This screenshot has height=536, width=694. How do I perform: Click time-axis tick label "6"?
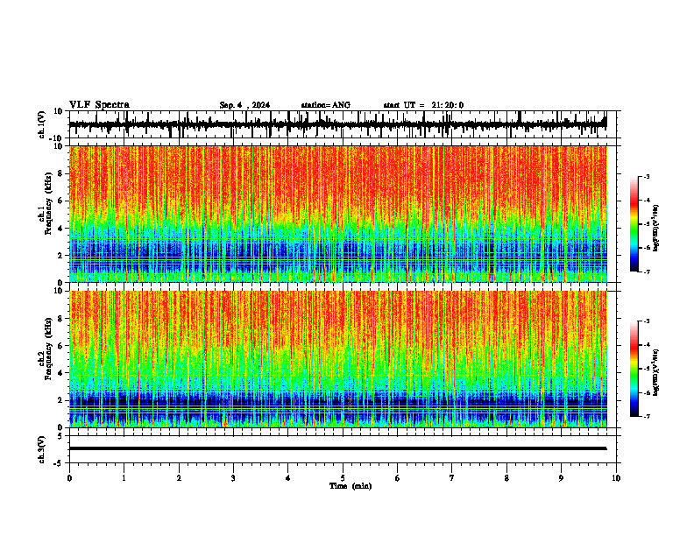click(398, 478)
